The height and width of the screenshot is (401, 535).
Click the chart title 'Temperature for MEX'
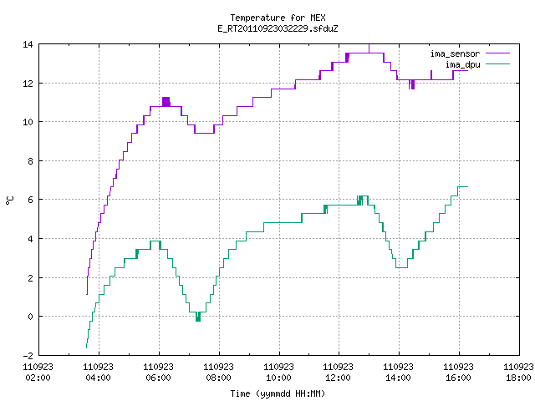[278, 18]
